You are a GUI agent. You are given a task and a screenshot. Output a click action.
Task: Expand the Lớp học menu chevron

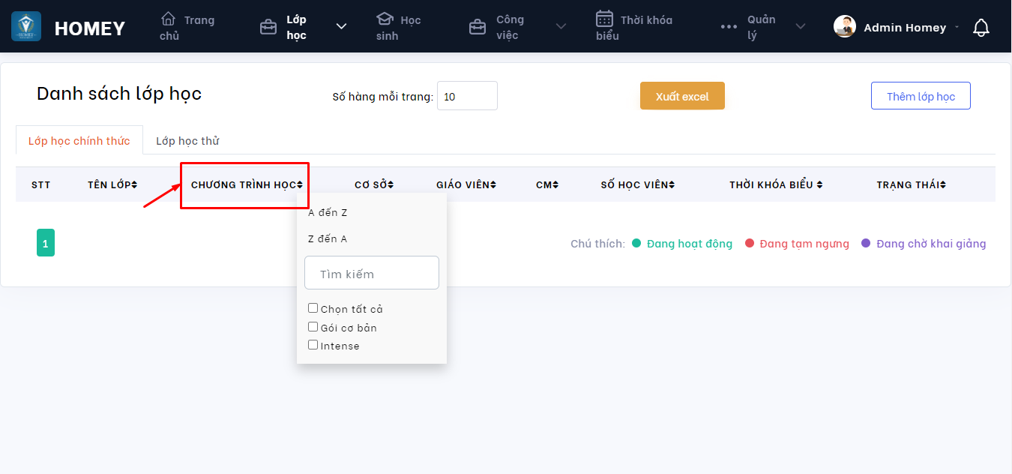(341, 27)
